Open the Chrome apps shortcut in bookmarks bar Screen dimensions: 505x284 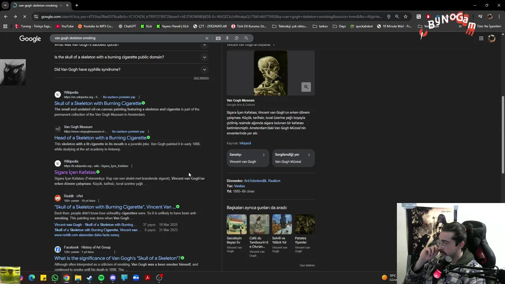pyautogui.click(x=5, y=26)
